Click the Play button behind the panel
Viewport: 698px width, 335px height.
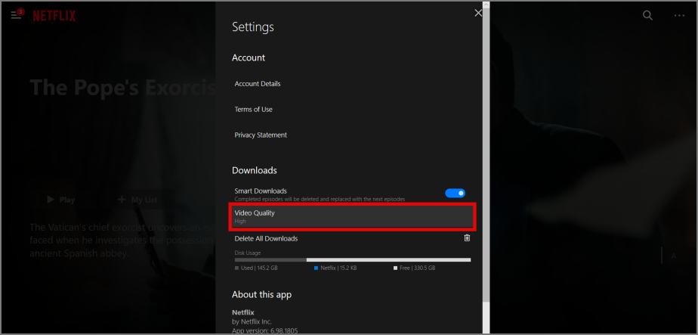(x=61, y=200)
